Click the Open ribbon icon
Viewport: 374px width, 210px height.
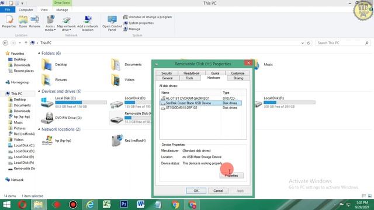(x=23, y=22)
